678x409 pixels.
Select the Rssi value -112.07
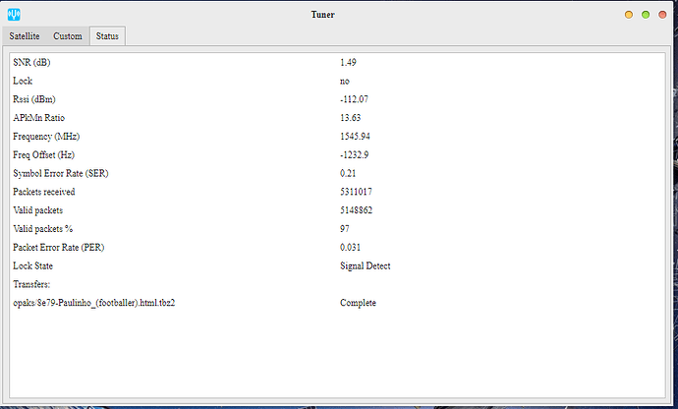[354, 99]
